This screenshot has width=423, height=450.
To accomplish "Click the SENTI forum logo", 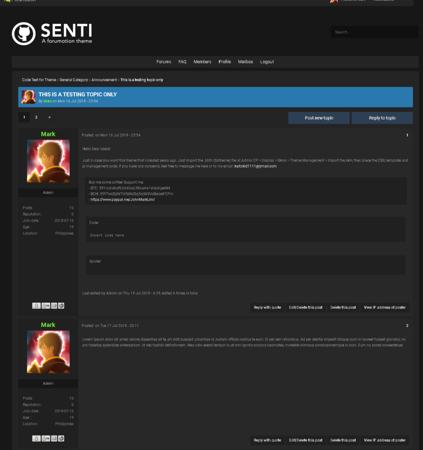I will [x=52, y=33].
